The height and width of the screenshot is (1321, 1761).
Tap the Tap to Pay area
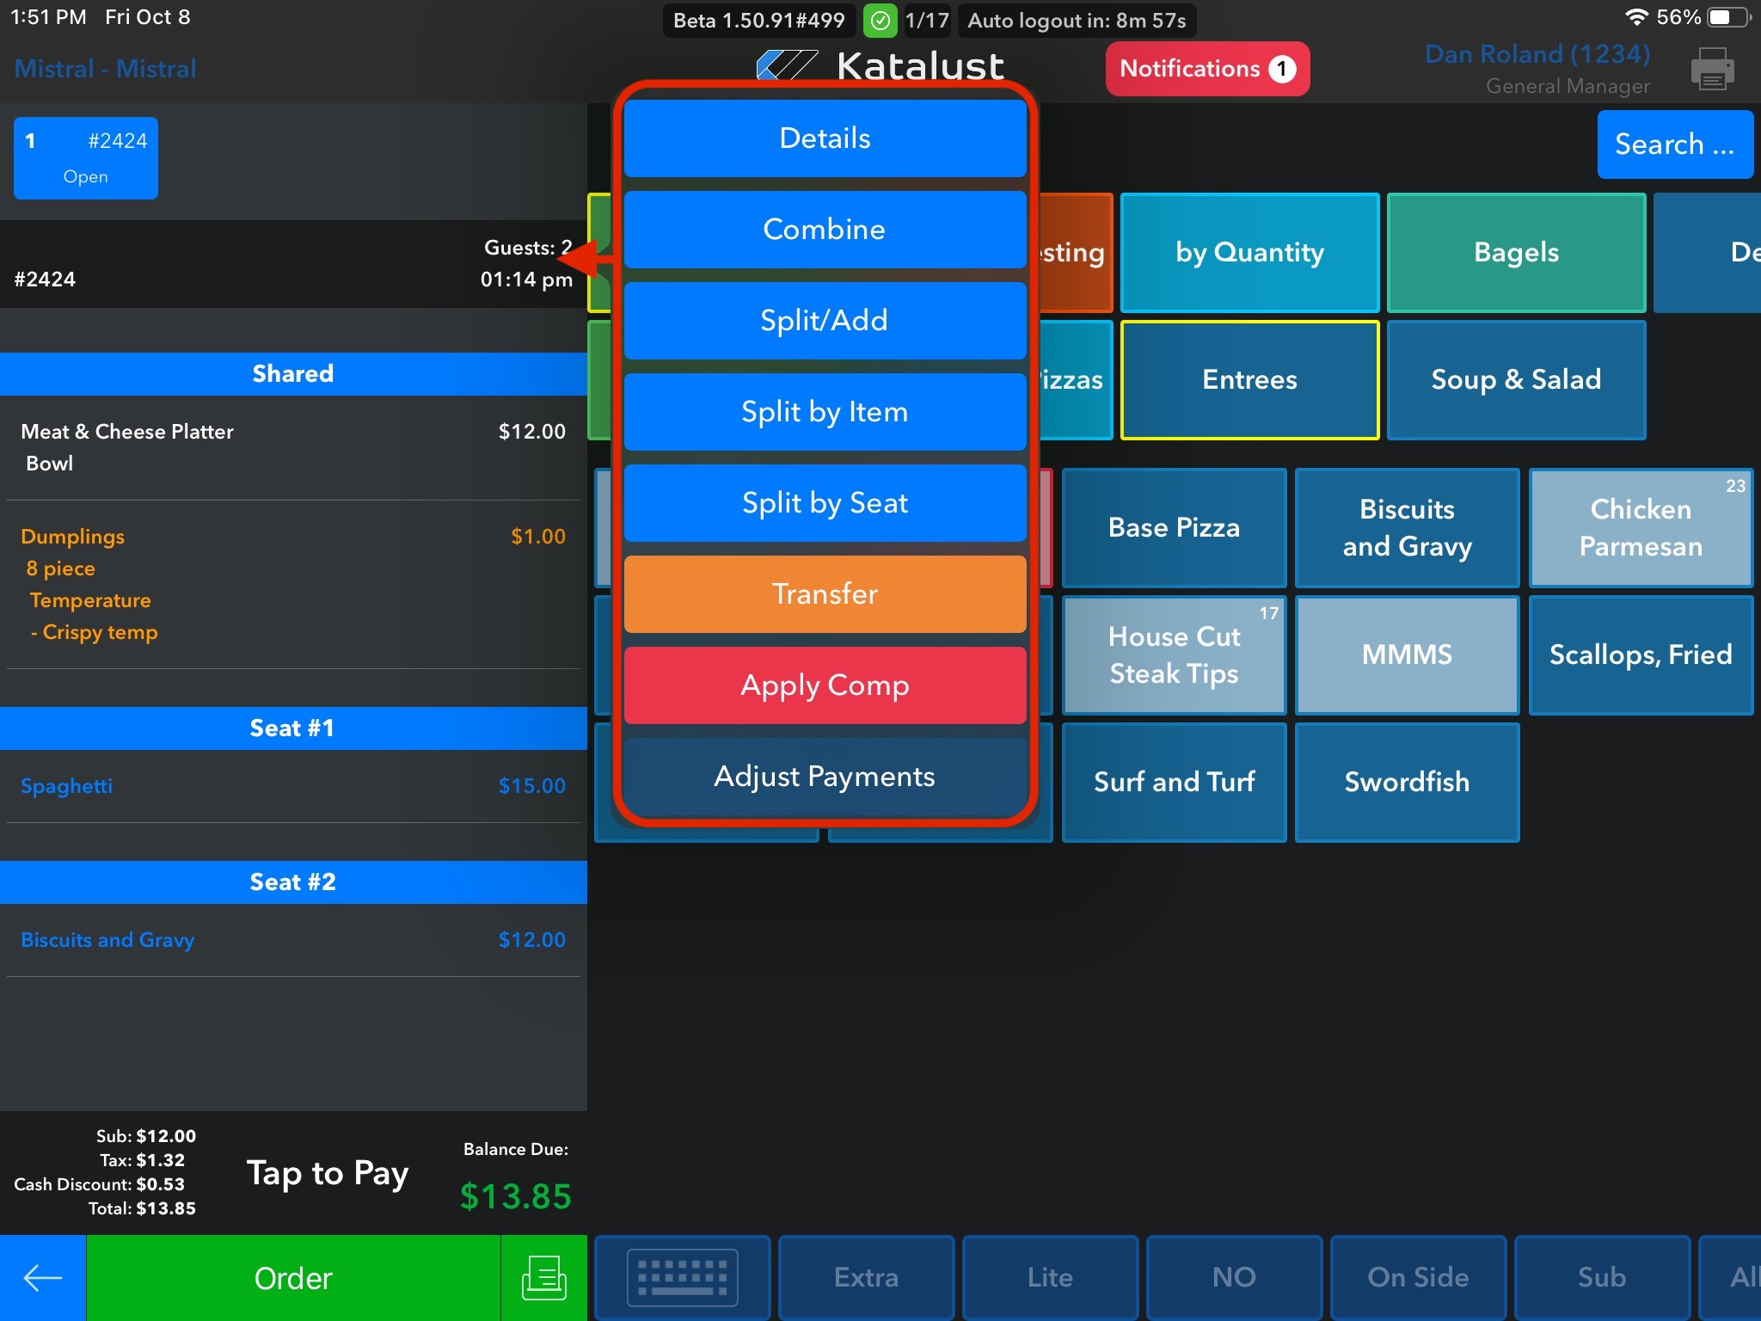point(327,1173)
